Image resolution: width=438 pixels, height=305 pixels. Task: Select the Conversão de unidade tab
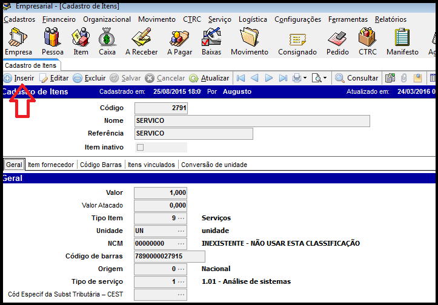[214, 165]
